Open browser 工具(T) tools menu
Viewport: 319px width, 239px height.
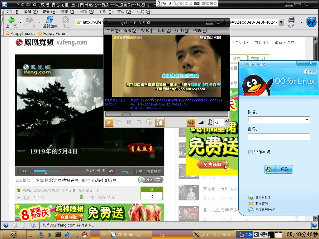coord(106,12)
